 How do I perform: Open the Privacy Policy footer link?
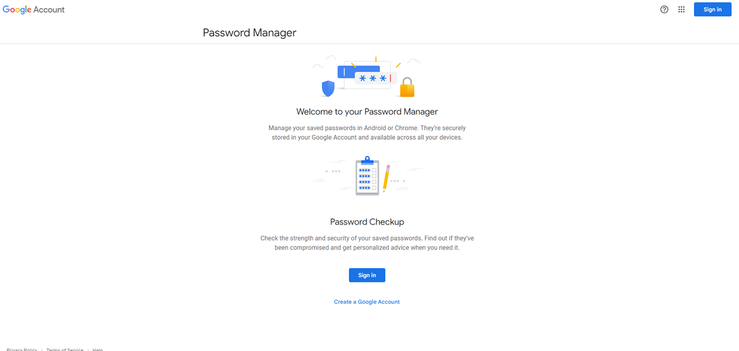pyautogui.click(x=22, y=349)
